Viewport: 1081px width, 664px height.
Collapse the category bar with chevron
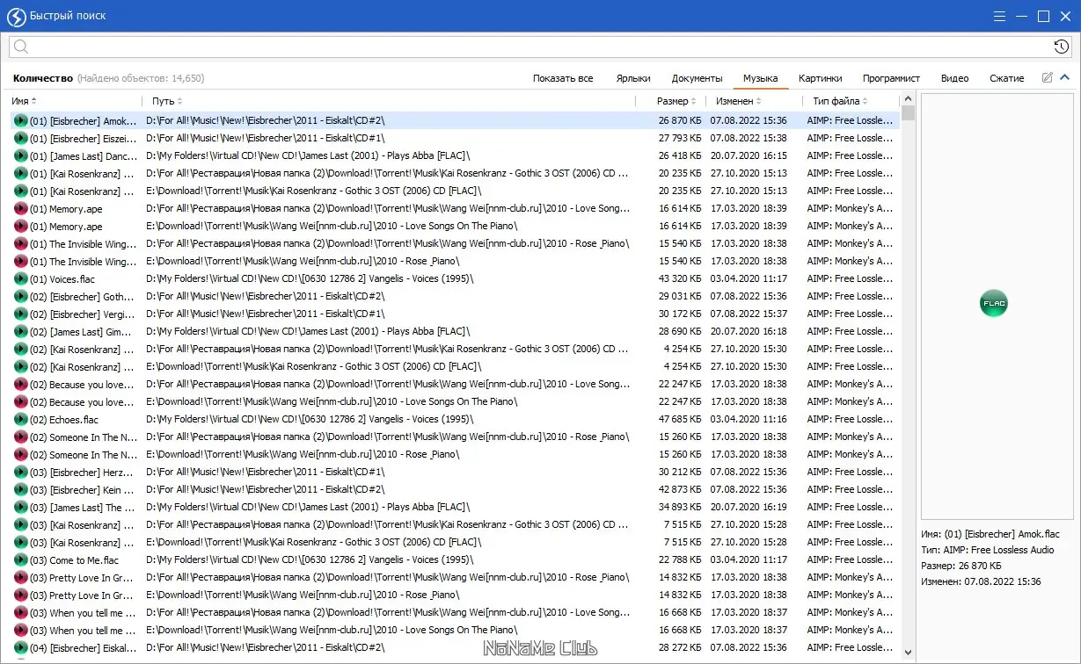tap(1064, 78)
